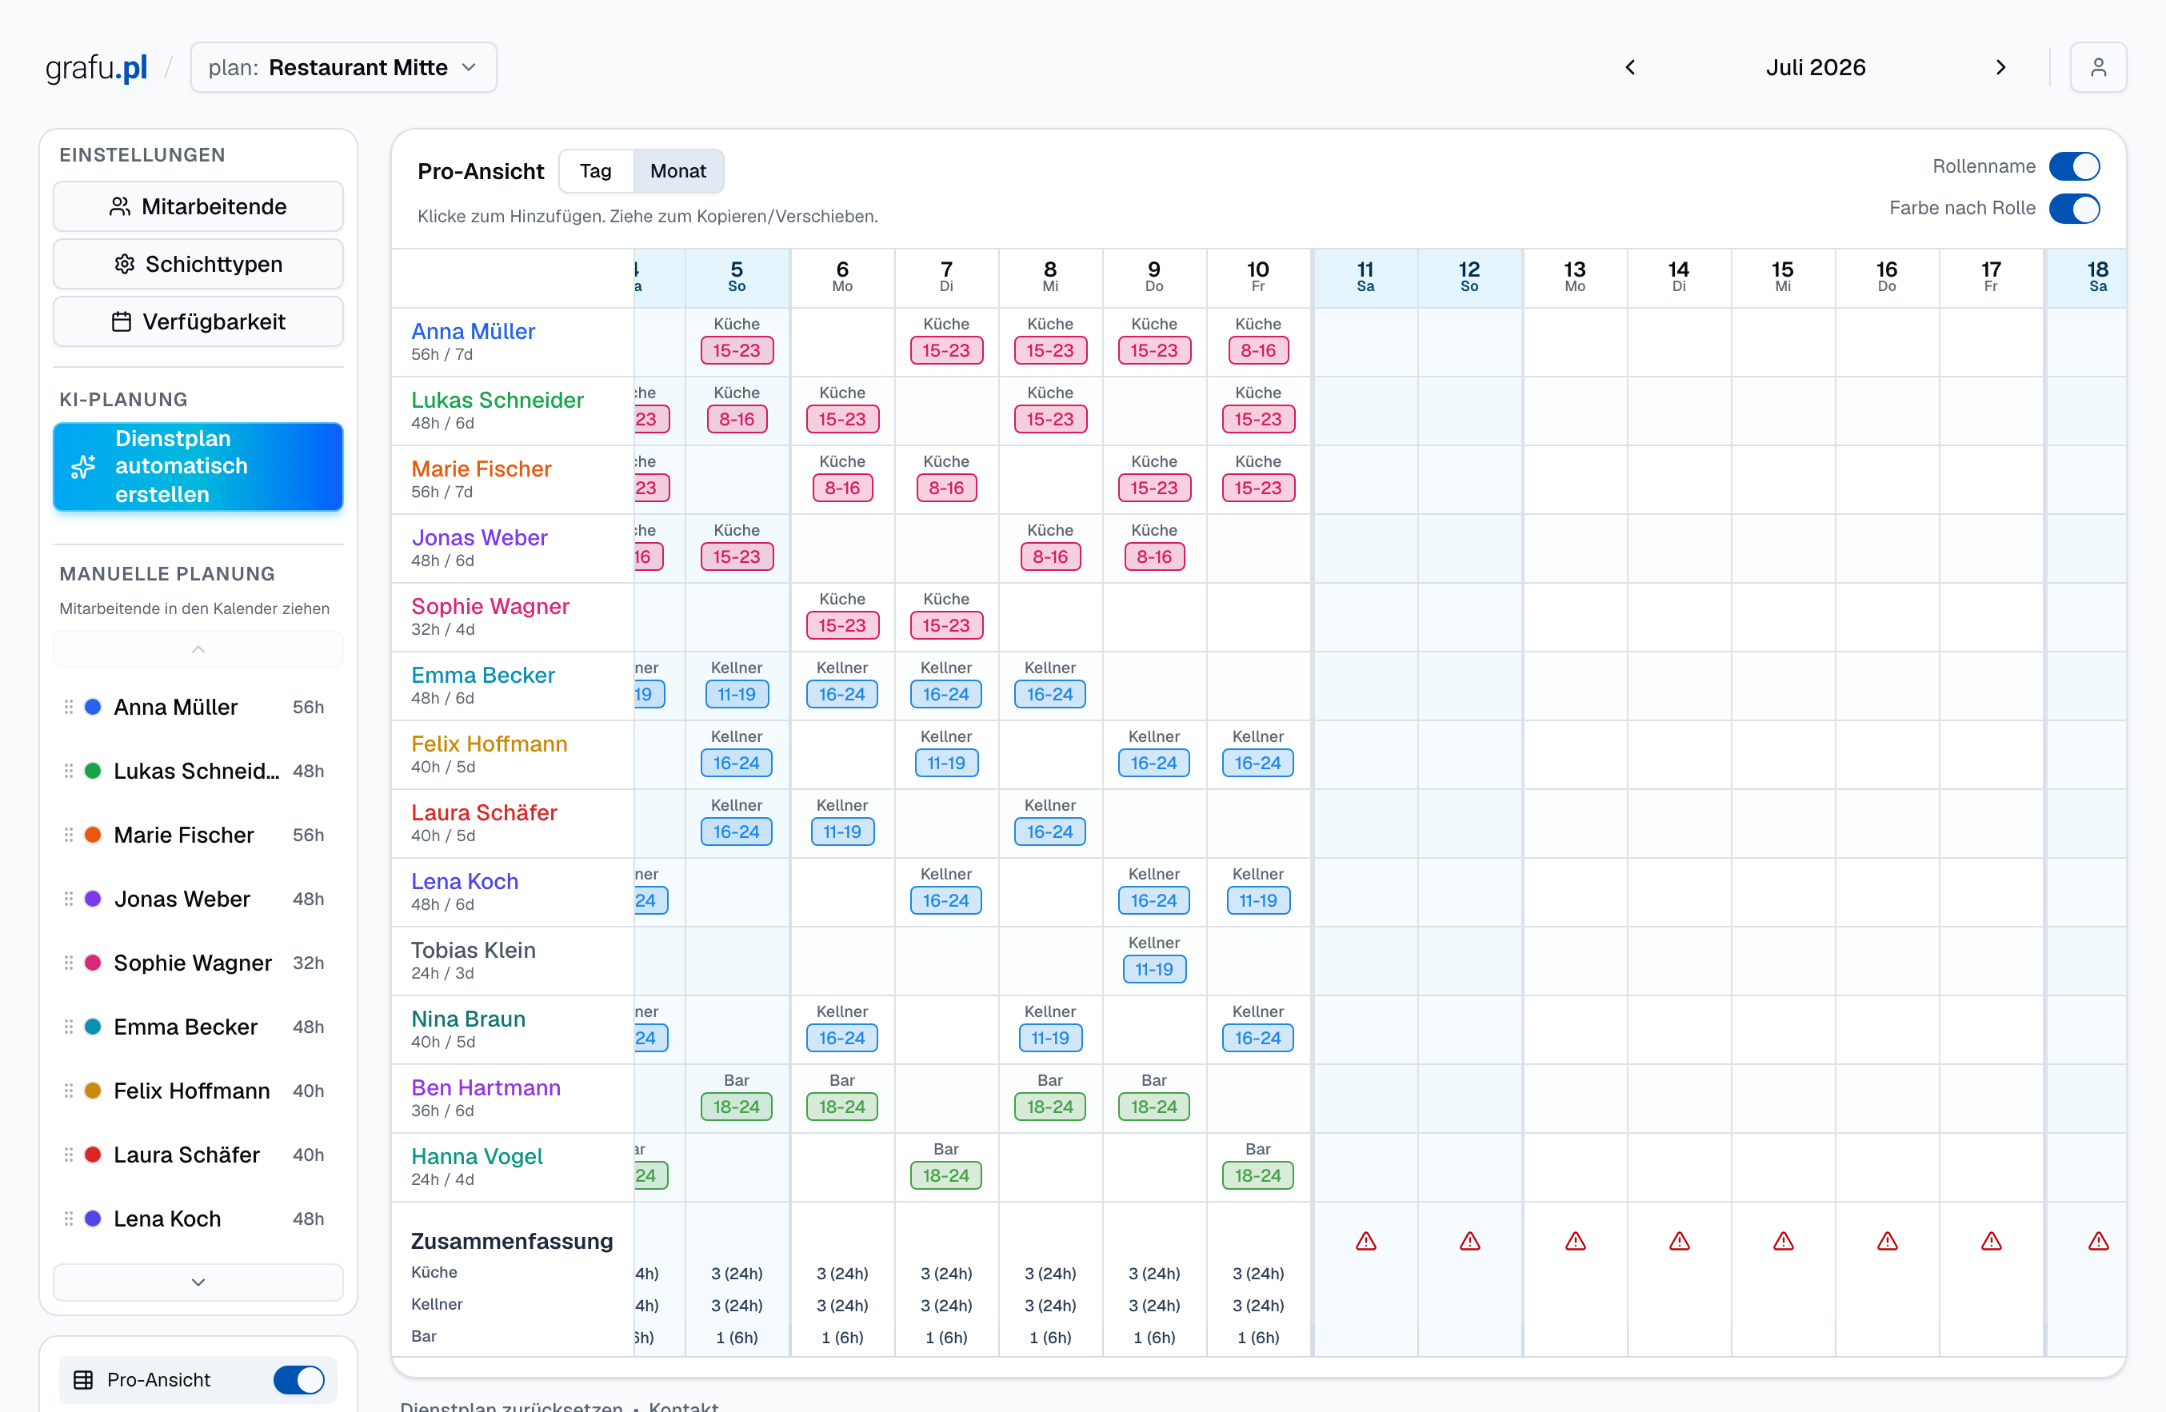
Task: Select Nina Braun's 11-19 Kellner shift on day 8
Action: tap(1049, 1038)
